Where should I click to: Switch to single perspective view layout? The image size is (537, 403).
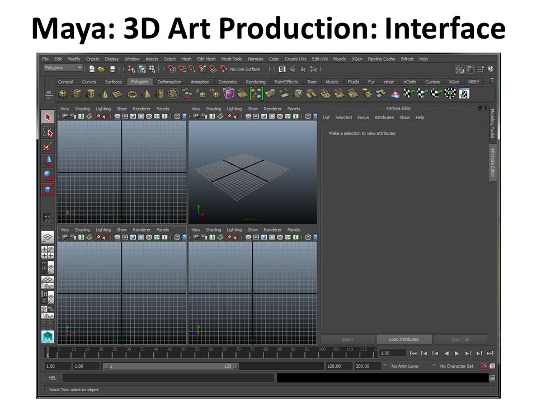48,237
